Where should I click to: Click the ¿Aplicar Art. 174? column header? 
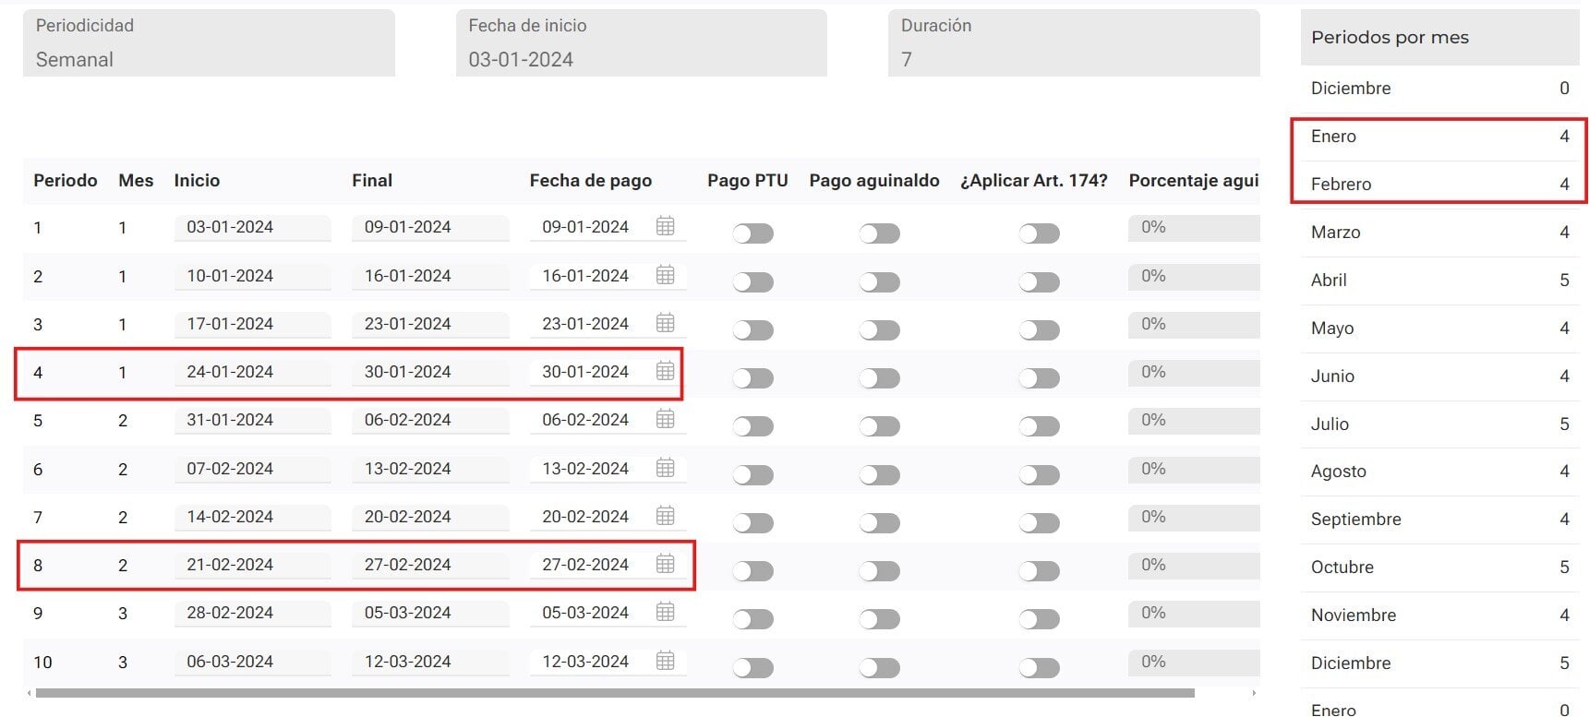tap(1034, 181)
